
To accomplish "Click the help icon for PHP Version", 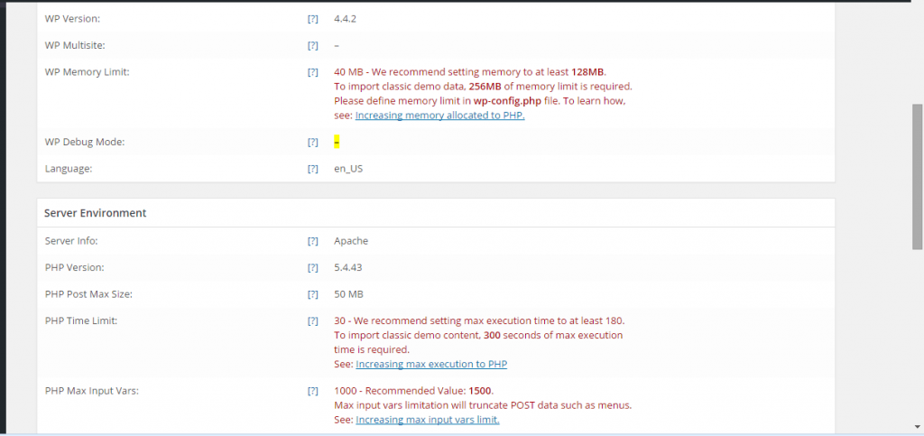I will coord(312,268).
